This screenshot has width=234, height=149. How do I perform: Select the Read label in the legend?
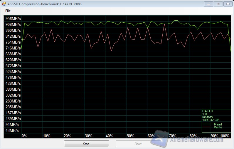click(x=218, y=124)
